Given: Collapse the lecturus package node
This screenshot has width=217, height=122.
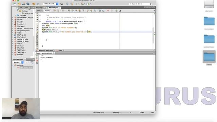Looking at the screenshot, I should 18,11.
